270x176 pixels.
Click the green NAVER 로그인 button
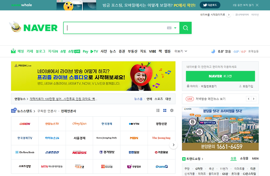click(x=220, y=76)
